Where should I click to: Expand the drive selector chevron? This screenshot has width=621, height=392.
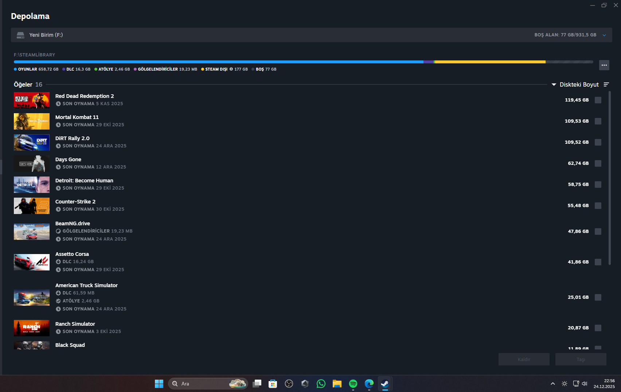point(604,35)
